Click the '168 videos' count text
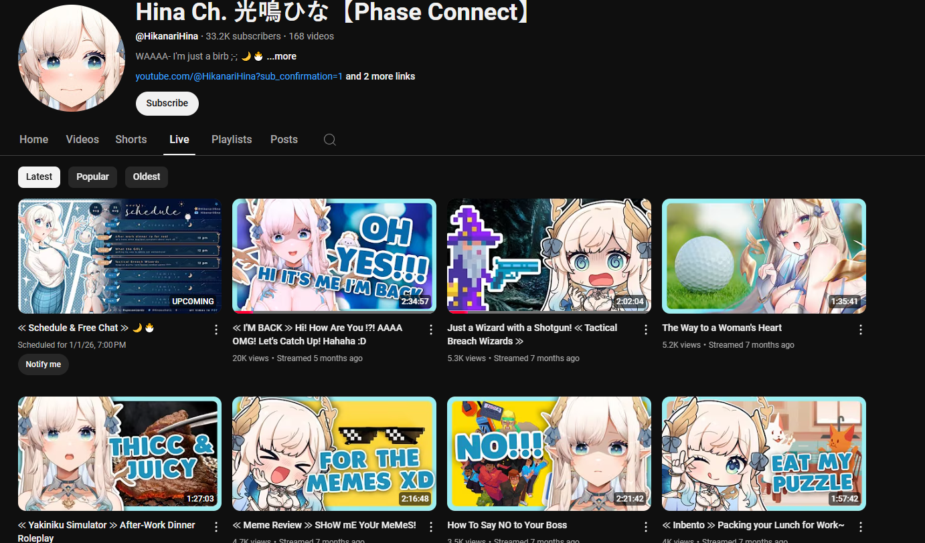 tap(311, 36)
